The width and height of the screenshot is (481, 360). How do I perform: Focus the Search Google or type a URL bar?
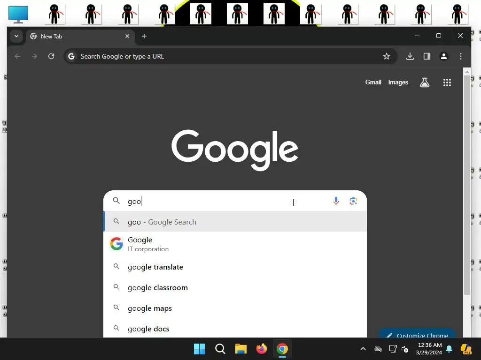[231, 56]
